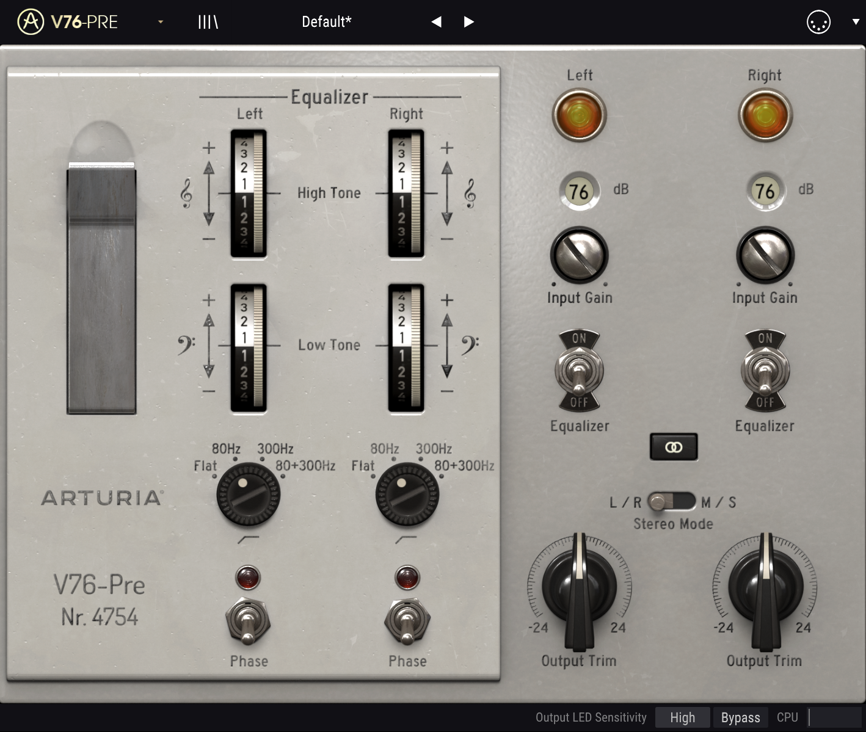Switch Stereo Mode between L/R and M/S
This screenshot has width=866, height=732.
(671, 502)
